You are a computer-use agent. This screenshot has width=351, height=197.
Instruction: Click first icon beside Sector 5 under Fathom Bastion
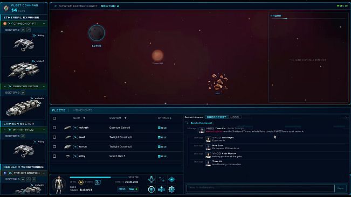[x=23, y=179]
